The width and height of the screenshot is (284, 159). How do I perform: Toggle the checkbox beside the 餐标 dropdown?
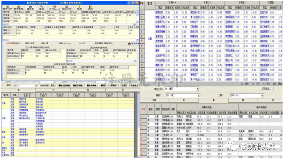tap(39, 85)
